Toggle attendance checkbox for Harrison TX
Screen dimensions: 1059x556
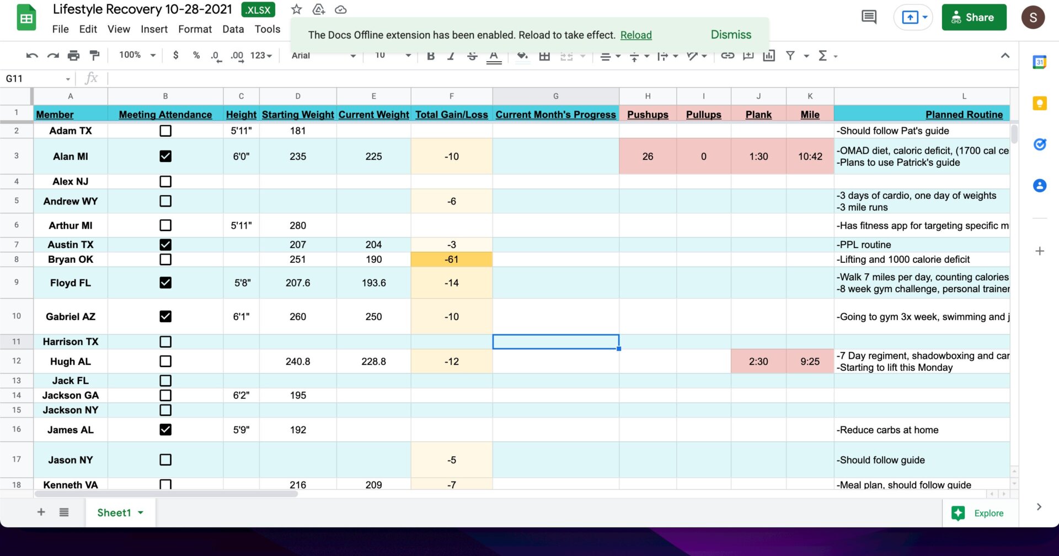[x=165, y=342]
